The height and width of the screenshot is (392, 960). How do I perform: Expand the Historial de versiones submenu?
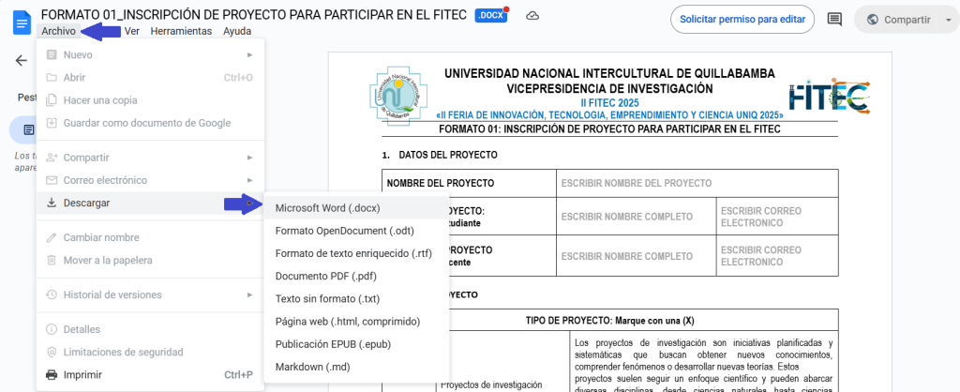click(249, 295)
